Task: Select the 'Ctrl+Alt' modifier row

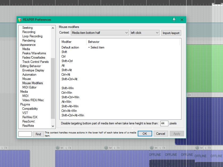Action: coord(66,75)
